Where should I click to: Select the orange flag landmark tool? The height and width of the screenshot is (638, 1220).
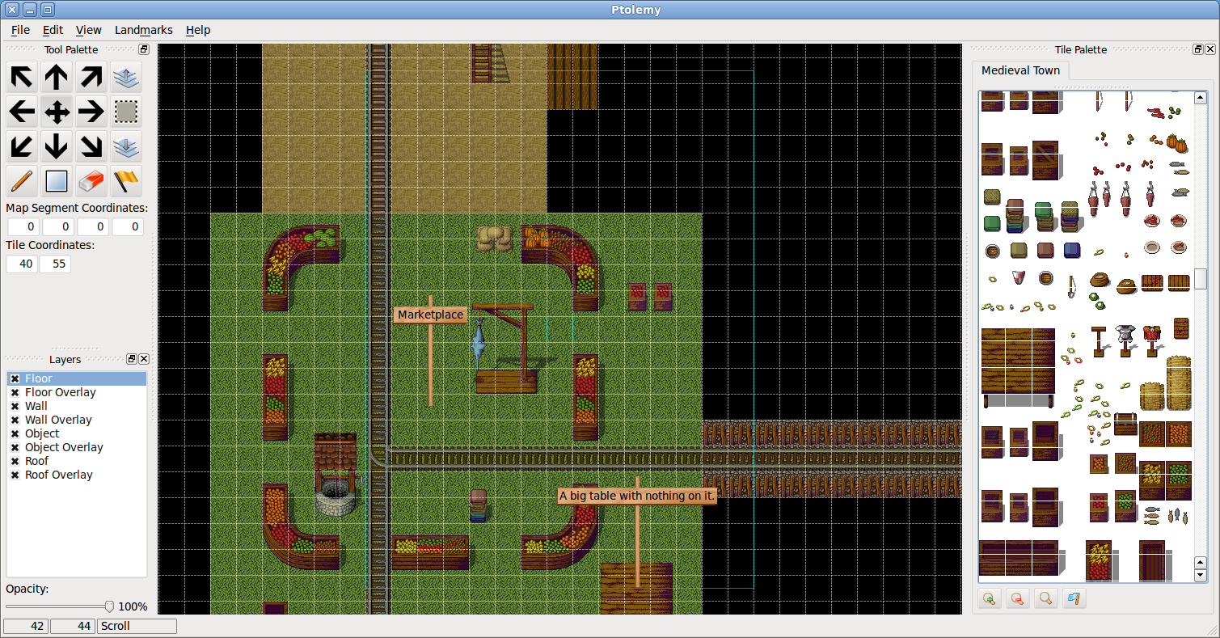click(x=125, y=181)
